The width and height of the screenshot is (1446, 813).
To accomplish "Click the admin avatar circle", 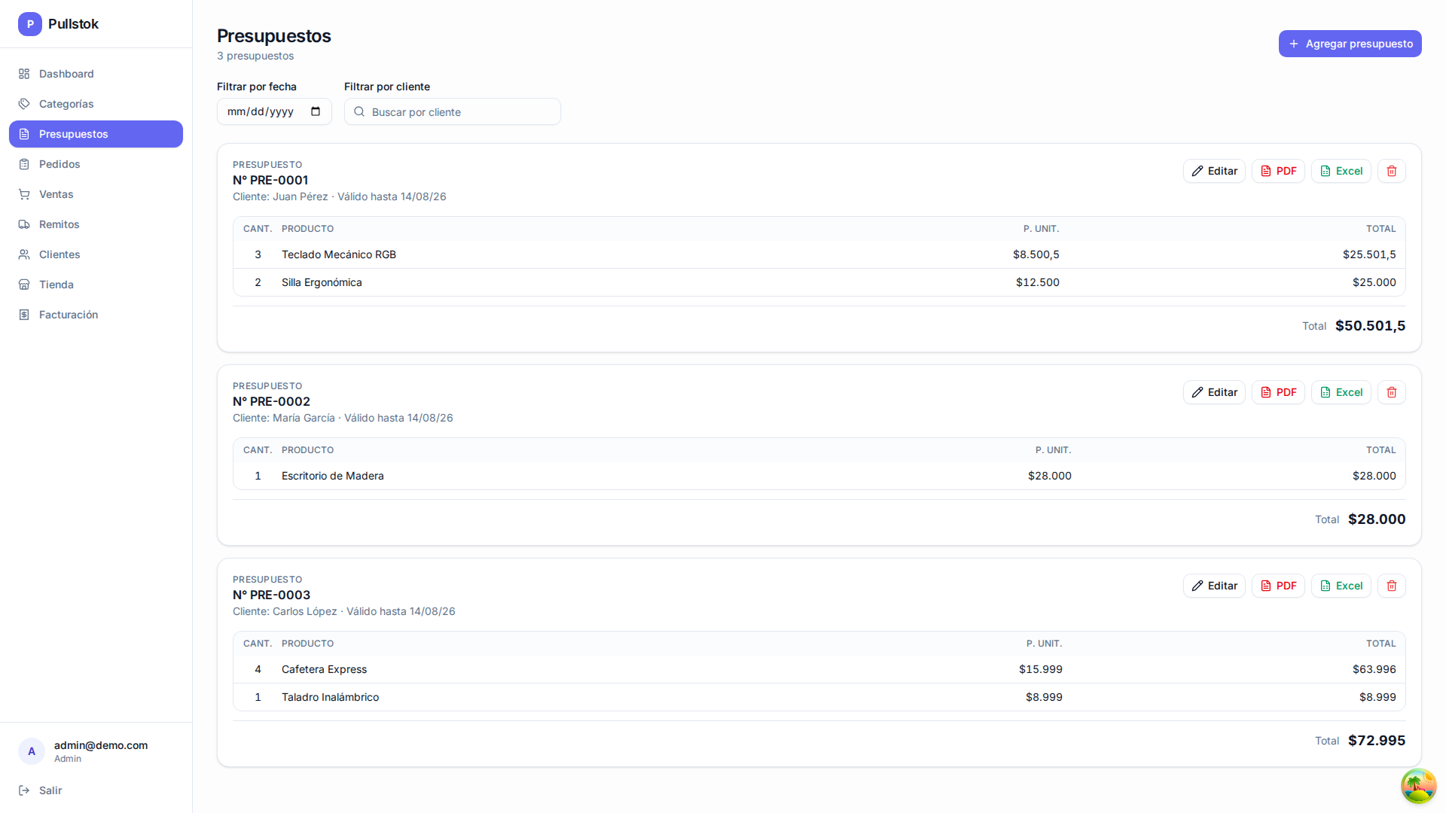I will (32, 751).
